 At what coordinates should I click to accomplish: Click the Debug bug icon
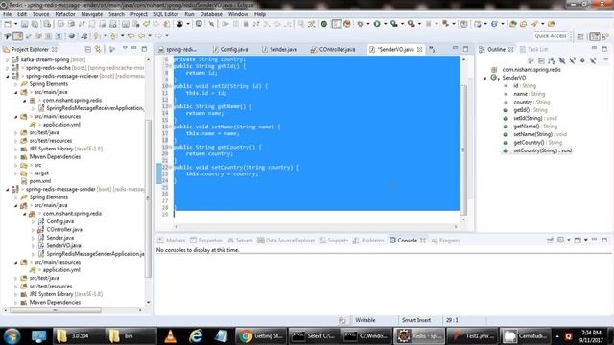361,24
